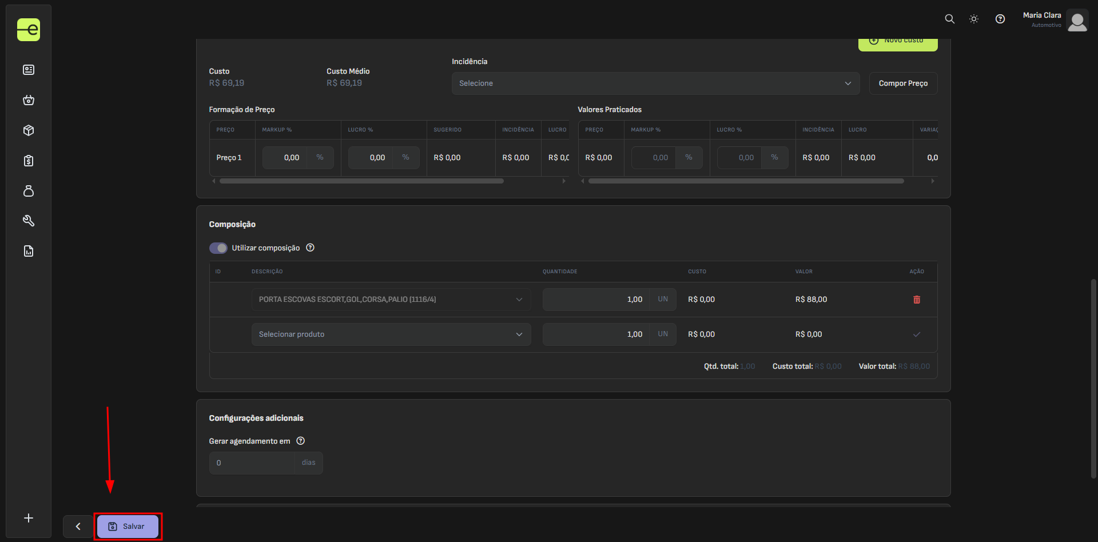
Task: Confirm new composition row checkmark
Action: (x=916, y=334)
